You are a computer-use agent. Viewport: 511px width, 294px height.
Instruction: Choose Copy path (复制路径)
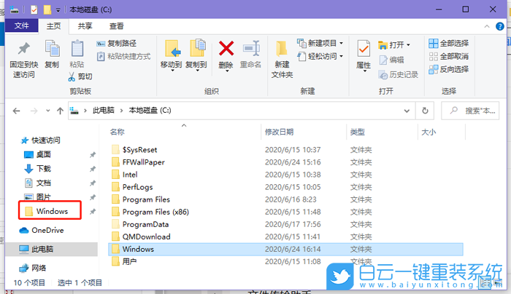point(116,43)
